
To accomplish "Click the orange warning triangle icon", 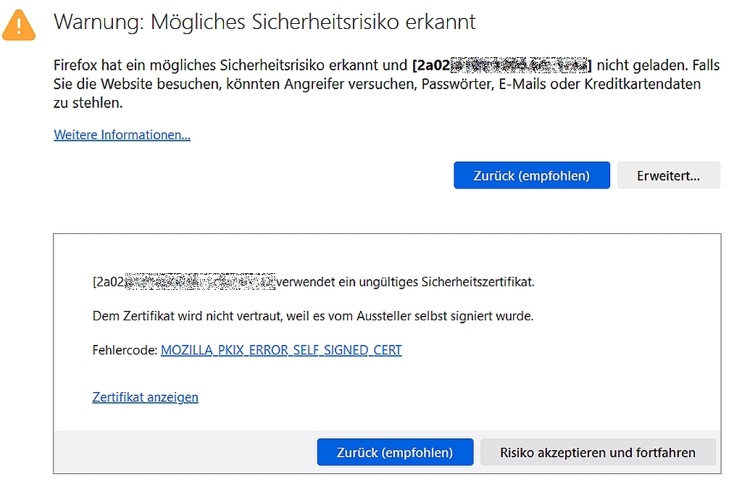I will point(19,25).
